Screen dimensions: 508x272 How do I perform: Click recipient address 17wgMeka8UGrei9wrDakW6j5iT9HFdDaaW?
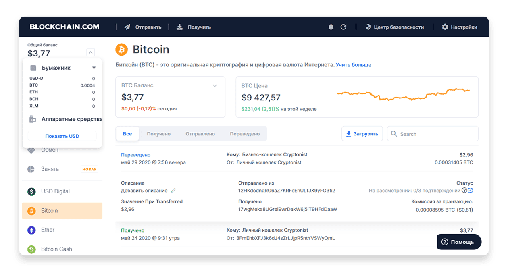point(288,209)
